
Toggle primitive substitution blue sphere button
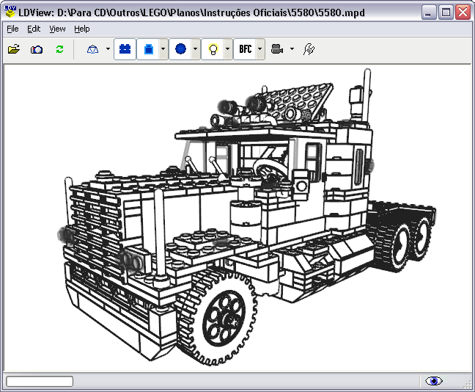(180, 49)
